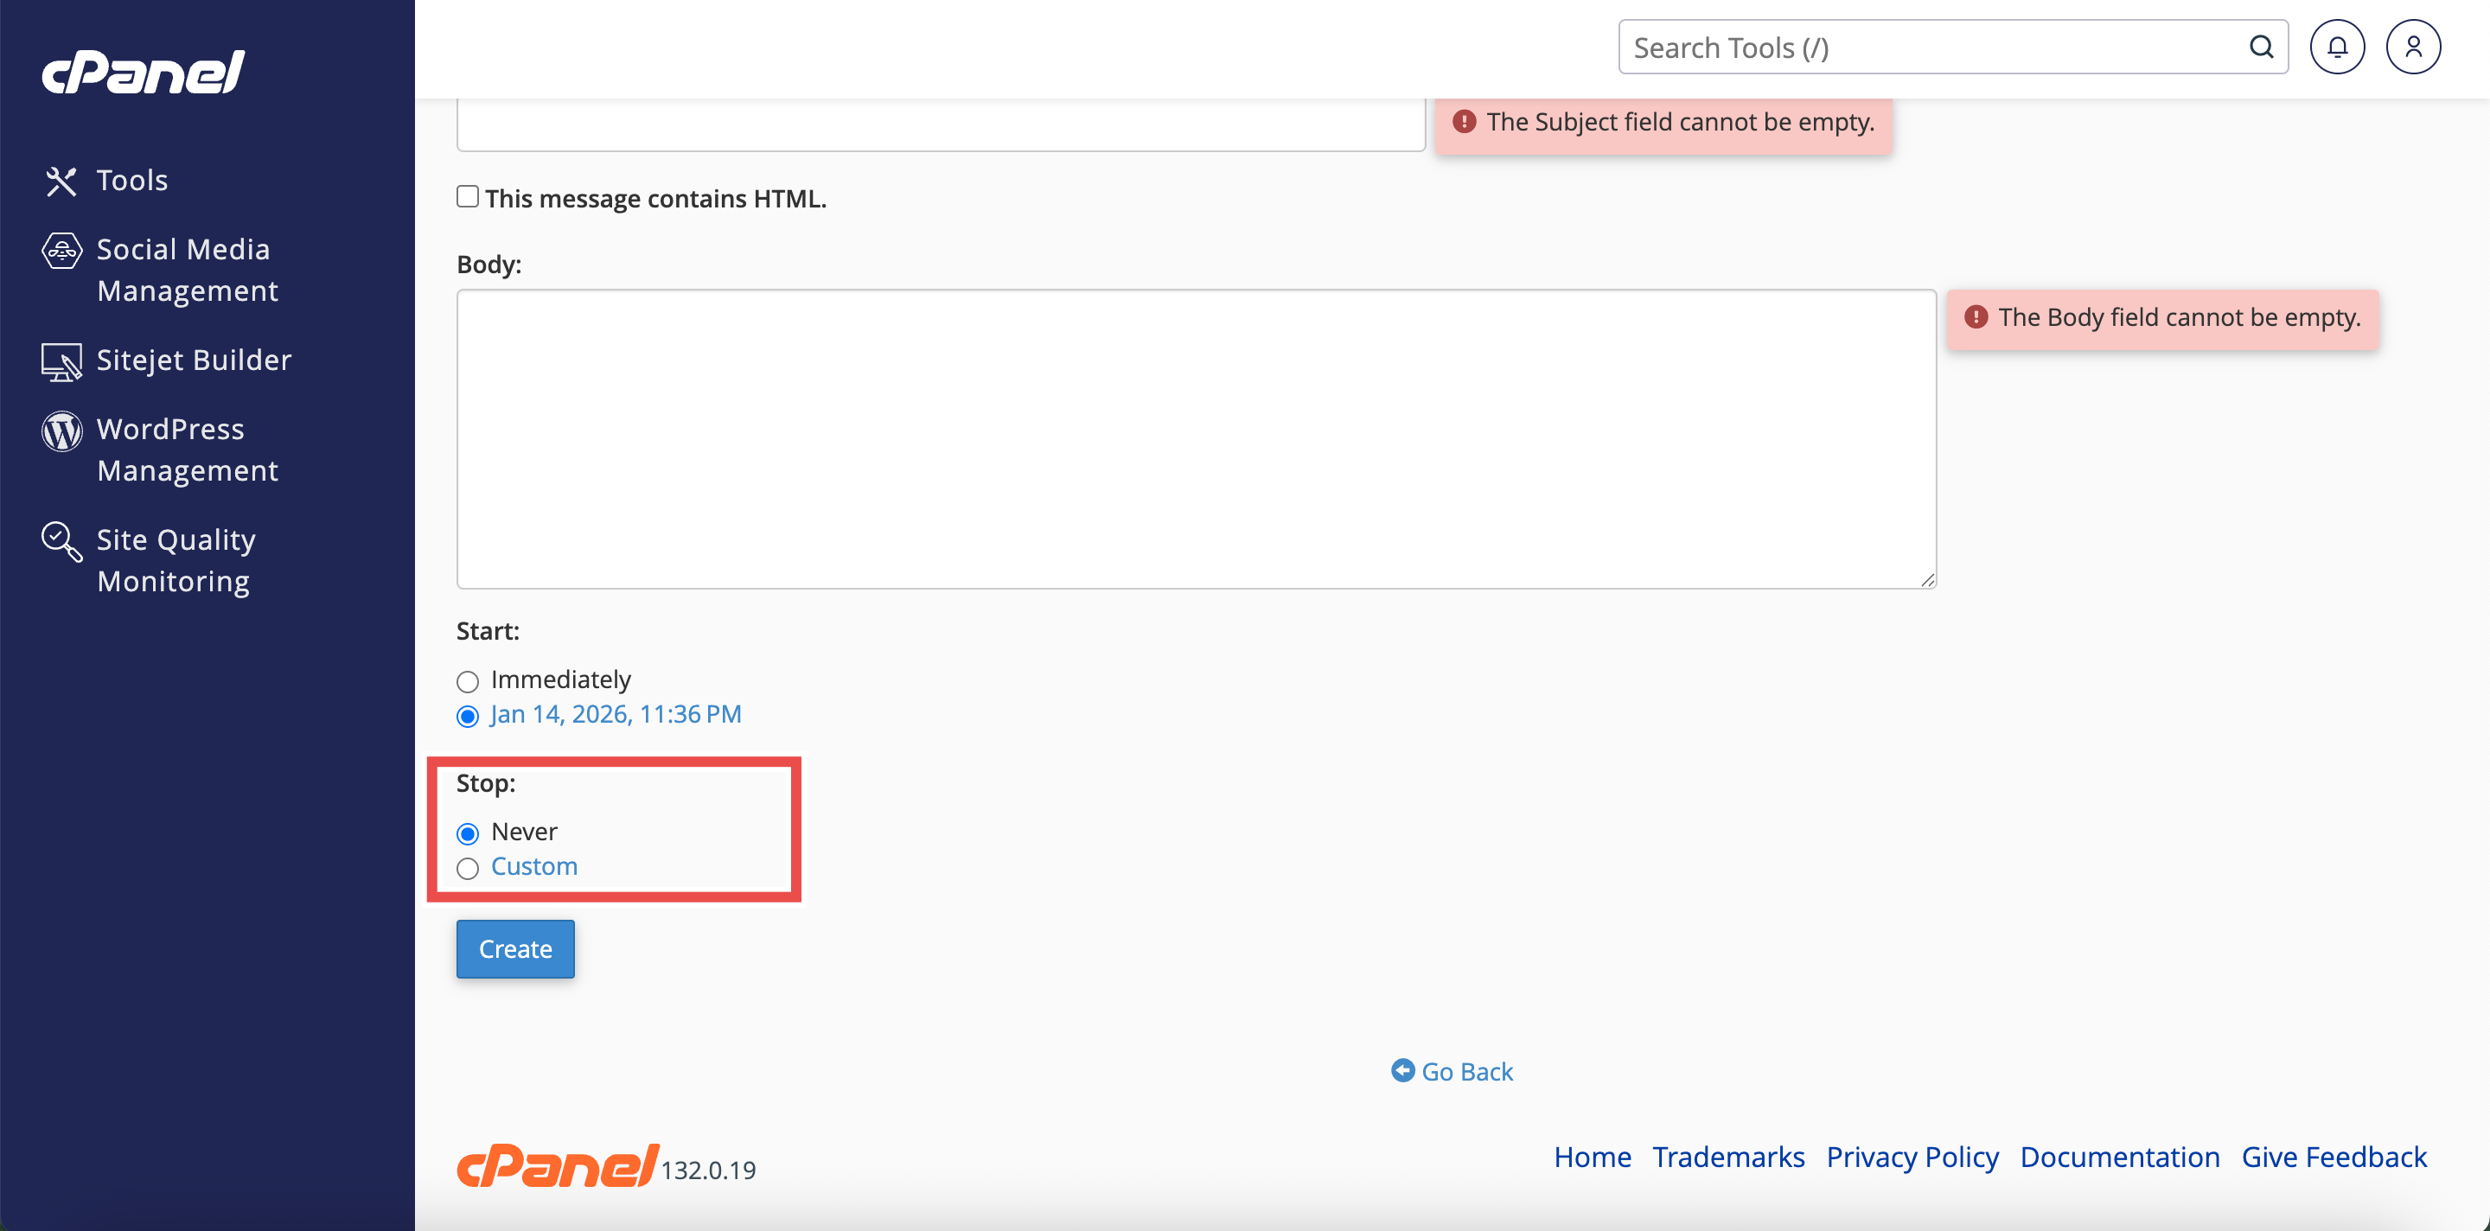Open the notifications bell icon
2490x1231 pixels.
(2336, 48)
